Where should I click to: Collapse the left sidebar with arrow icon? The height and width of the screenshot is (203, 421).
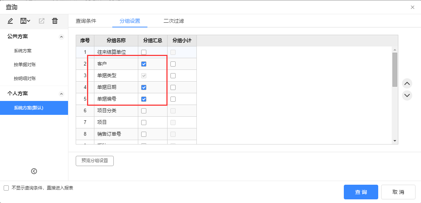pos(34,171)
